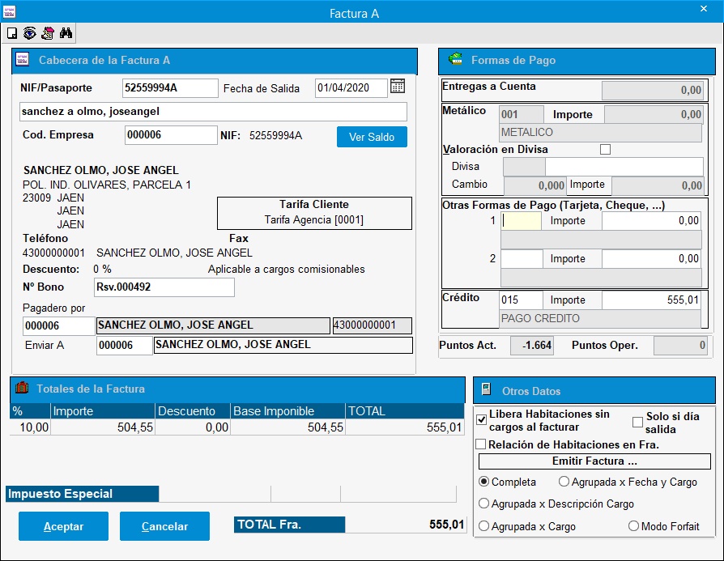This screenshot has width=724, height=561.
Task: Click the notepad person toolbar icon
Action: coord(48,33)
